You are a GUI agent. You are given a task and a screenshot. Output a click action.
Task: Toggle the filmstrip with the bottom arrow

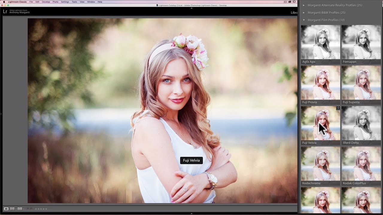(x=191, y=214)
